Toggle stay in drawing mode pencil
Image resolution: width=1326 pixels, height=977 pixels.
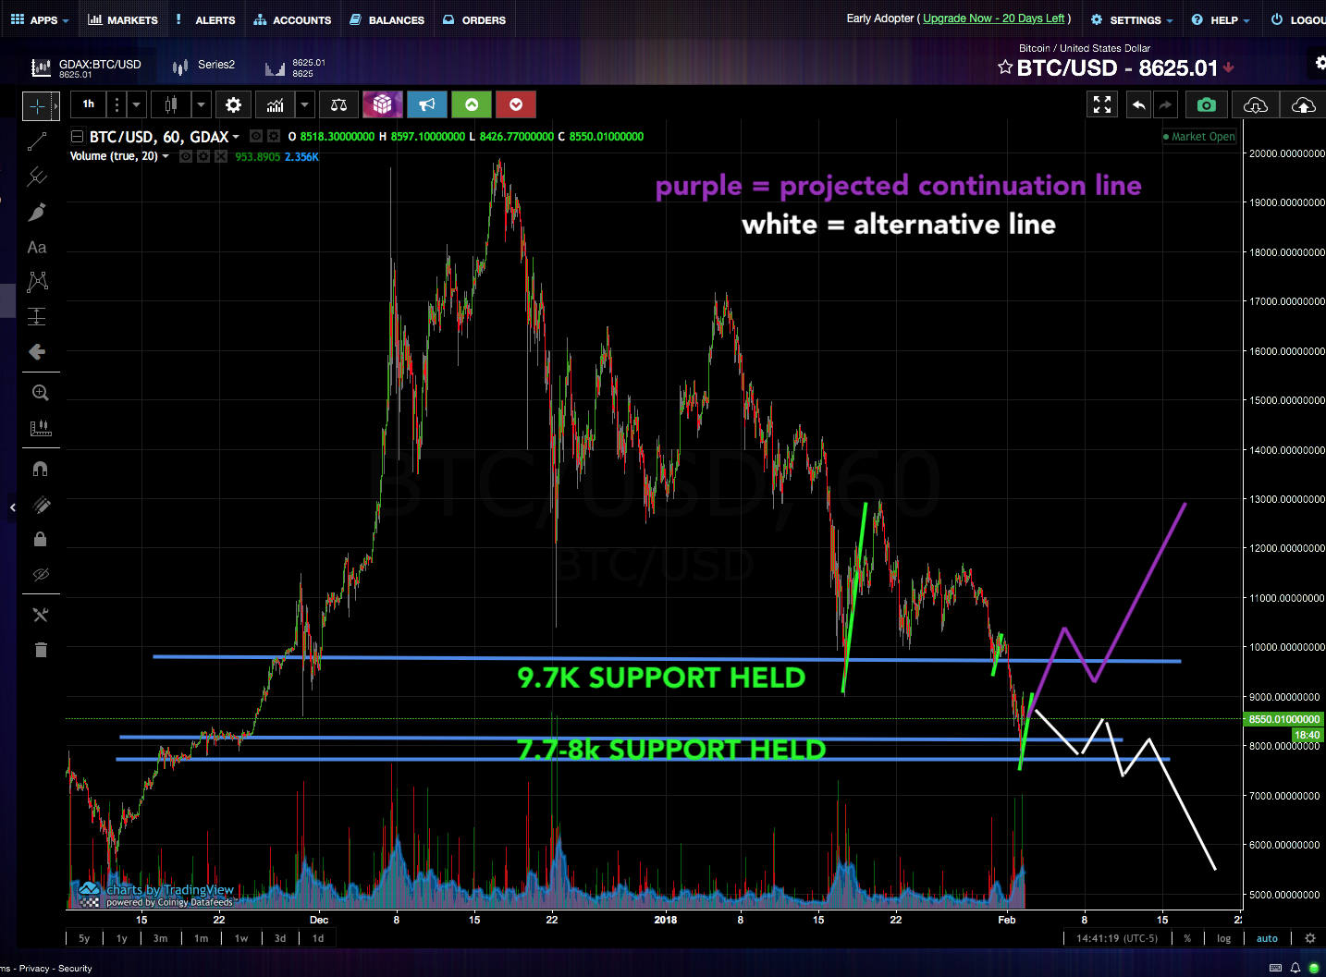pos(40,504)
